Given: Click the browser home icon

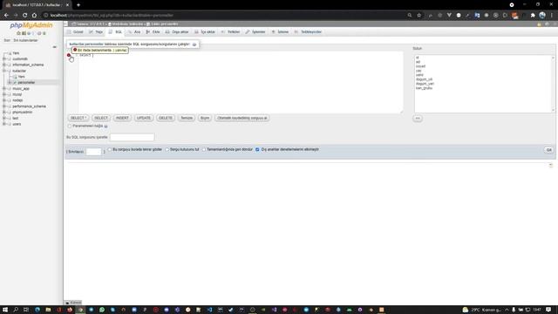Looking at the screenshot, I should 34,16.
